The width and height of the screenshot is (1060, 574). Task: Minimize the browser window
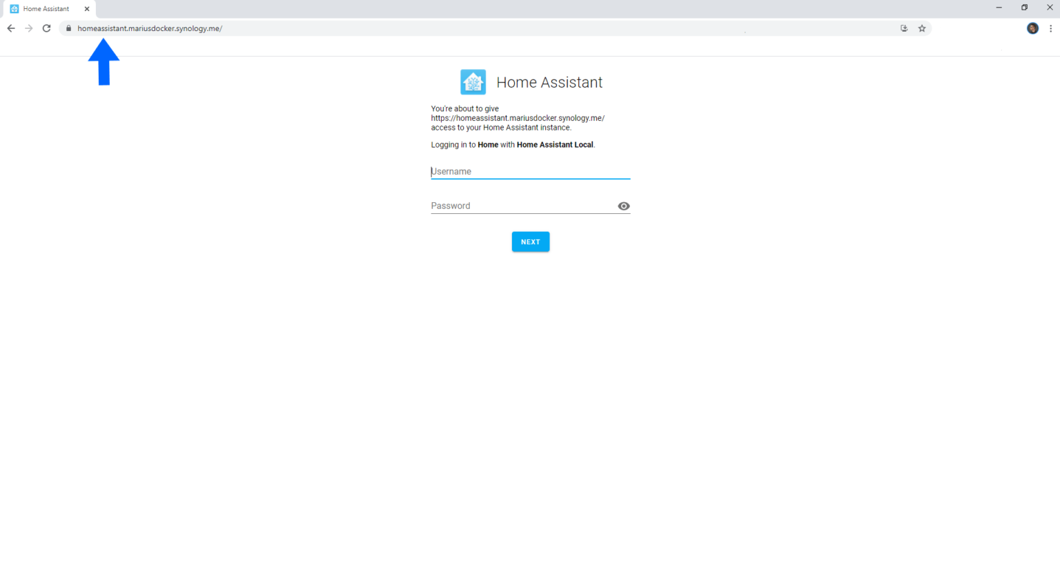tap(999, 8)
